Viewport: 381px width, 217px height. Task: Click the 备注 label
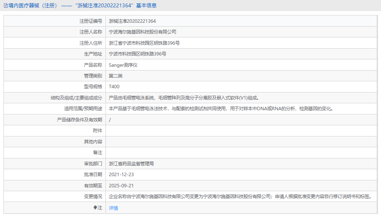[x=97, y=153]
